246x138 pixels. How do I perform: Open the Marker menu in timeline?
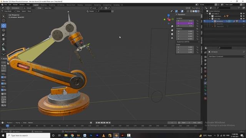click(x=30, y=123)
